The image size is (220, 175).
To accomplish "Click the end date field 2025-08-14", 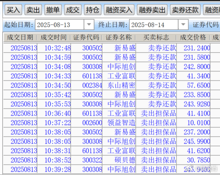I will pyautogui.click(x=154, y=25).
